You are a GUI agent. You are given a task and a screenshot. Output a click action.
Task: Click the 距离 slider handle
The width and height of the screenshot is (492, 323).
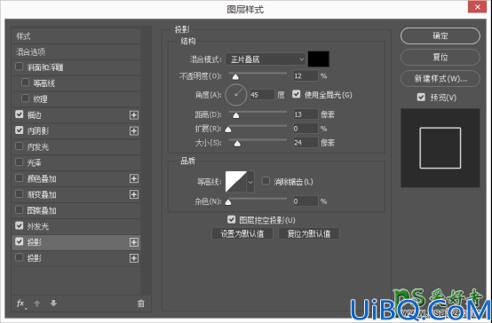pyautogui.click(x=236, y=115)
